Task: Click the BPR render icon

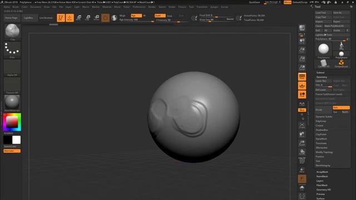Action: (x=302, y=28)
